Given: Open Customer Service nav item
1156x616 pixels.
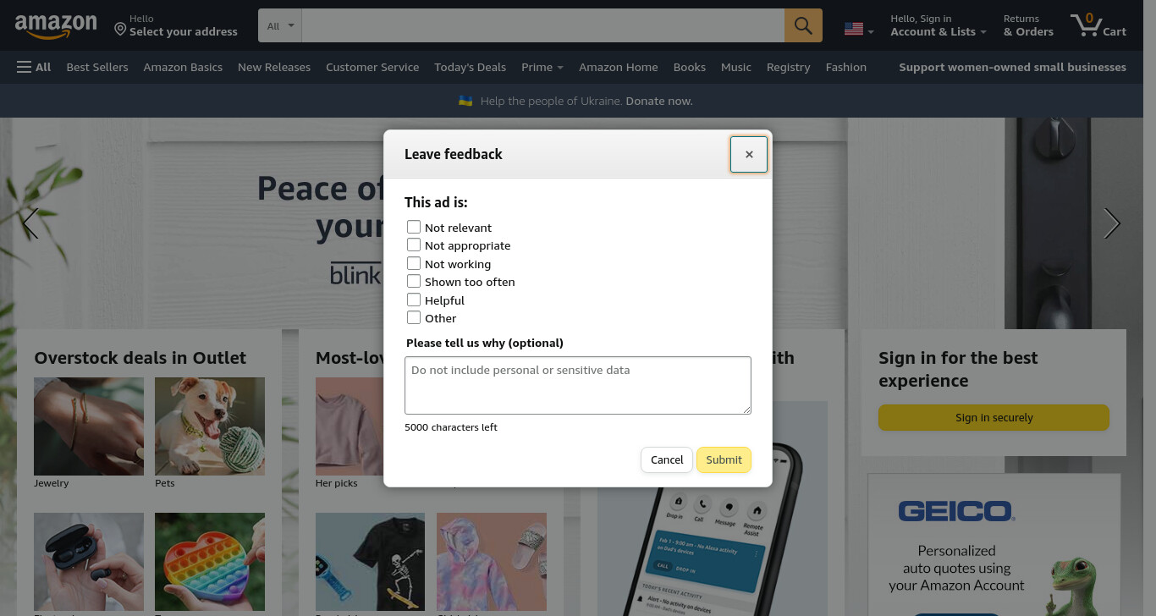Looking at the screenshot, I should tap(372, 67).
